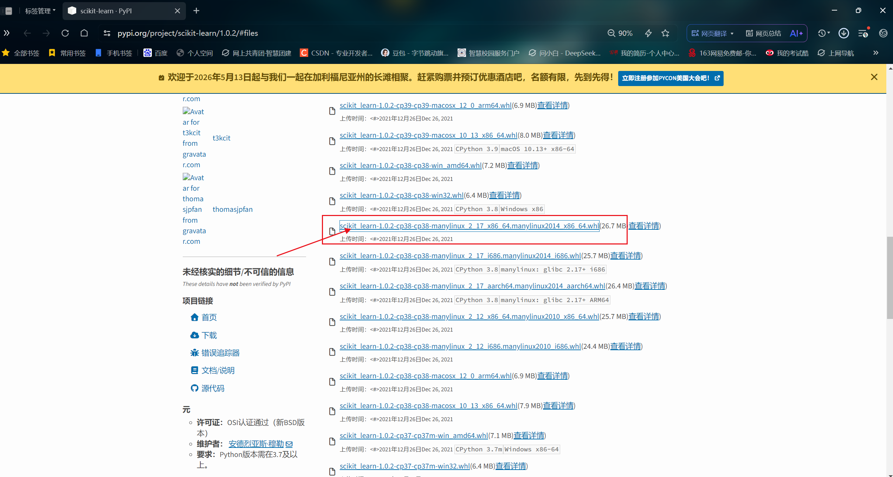
Task: Open the user profile face icon
Action: click(883, 33)
